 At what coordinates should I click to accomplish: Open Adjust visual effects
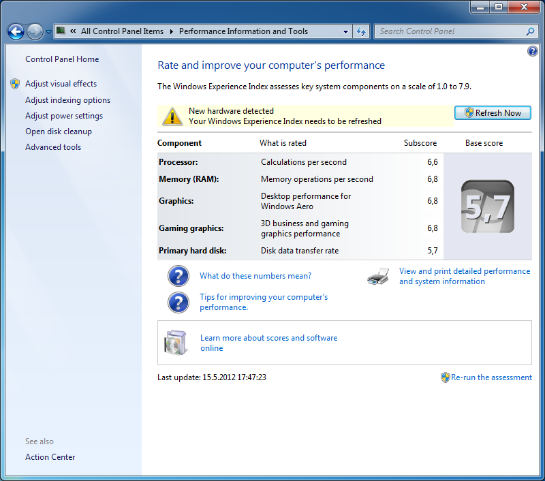point(61,84)
